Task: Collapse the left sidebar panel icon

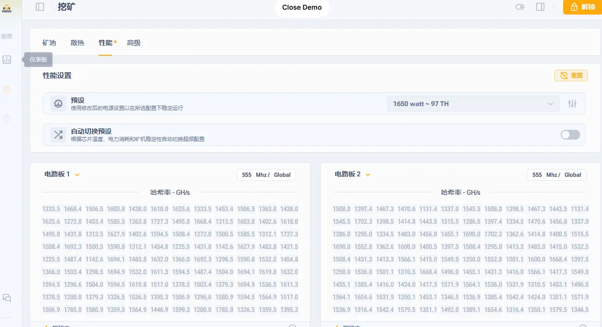Action: click(x=40, y=7)
